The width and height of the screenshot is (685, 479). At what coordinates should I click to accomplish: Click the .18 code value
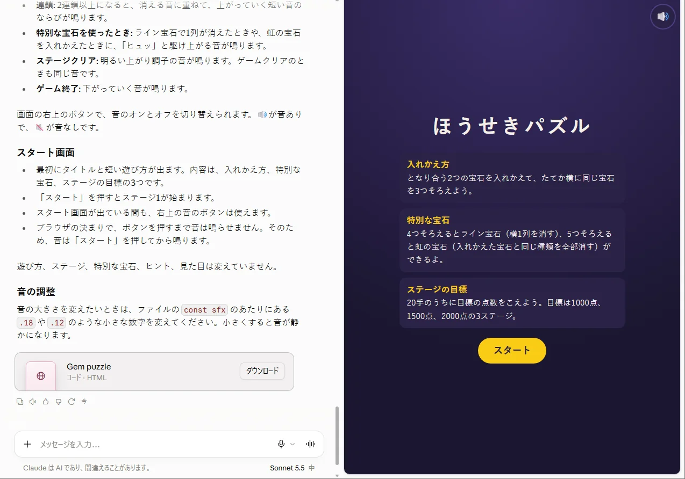[x=26, y=323]
